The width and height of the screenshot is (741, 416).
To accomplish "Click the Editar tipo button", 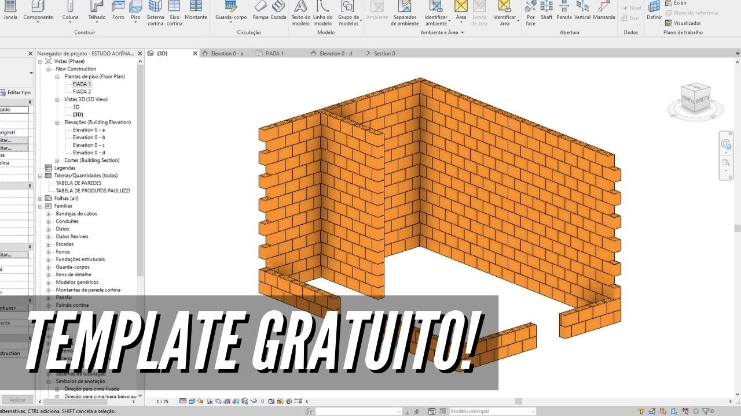I will [16, 92].
